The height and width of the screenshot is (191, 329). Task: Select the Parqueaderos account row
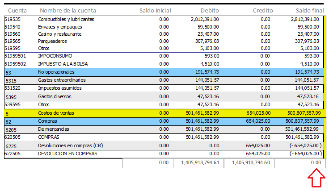(164, 41)
